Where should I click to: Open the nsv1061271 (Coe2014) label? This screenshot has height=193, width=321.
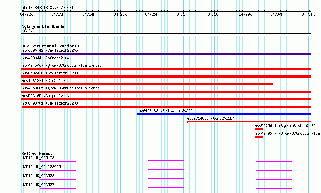pos(43,81)
